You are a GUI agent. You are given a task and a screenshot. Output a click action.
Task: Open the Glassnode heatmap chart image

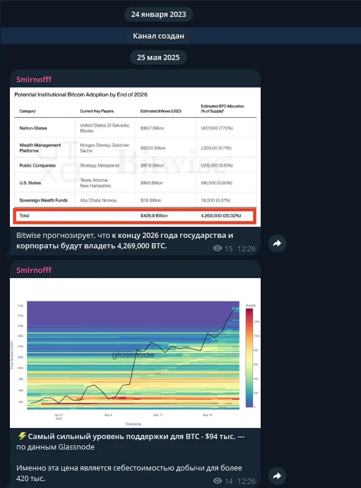(135, 353)
